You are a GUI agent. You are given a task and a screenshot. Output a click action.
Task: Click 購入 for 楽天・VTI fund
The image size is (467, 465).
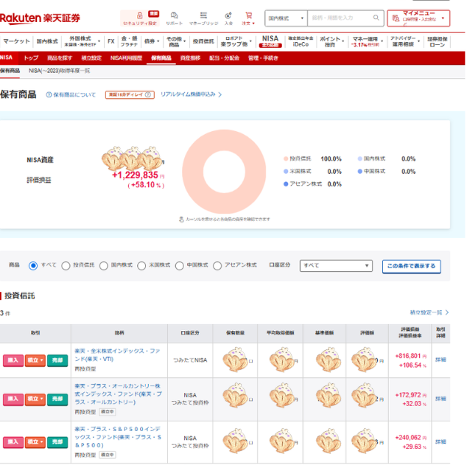pos(13,360)
